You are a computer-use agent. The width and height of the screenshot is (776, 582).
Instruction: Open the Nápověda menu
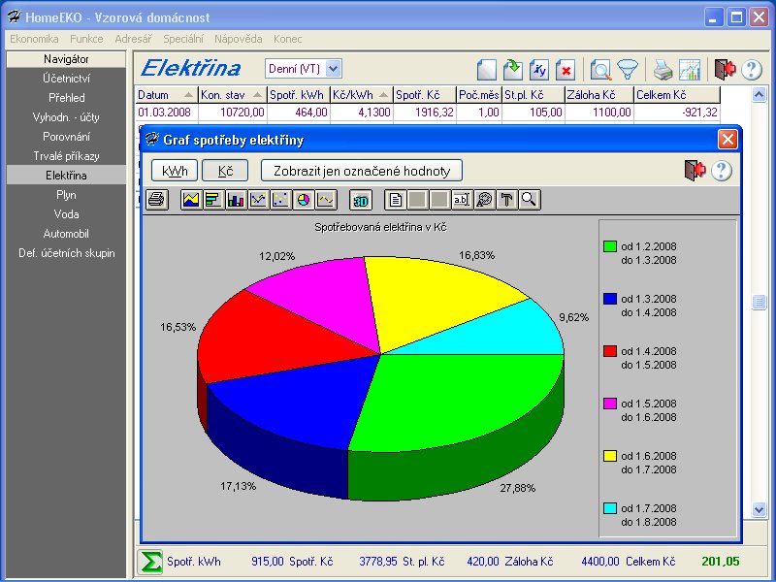pos(238,39)
